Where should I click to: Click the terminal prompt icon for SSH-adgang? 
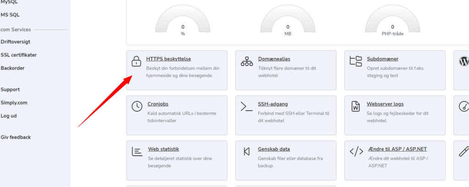[246, 106]
